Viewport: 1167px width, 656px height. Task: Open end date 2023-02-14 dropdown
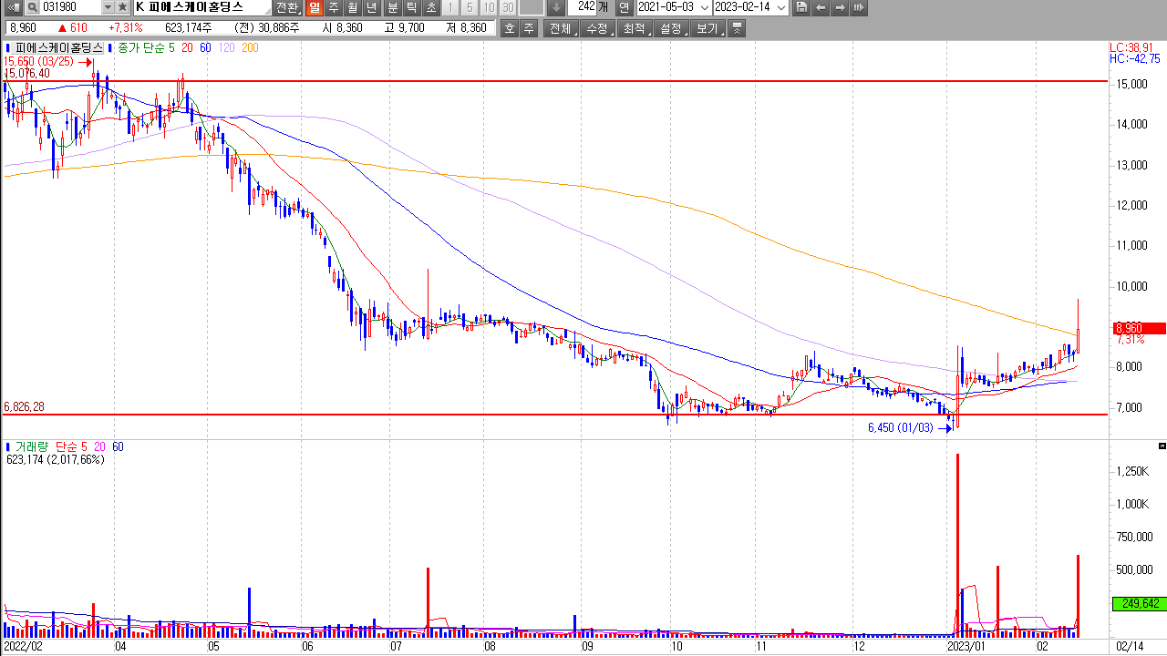(x=781, y=7)
